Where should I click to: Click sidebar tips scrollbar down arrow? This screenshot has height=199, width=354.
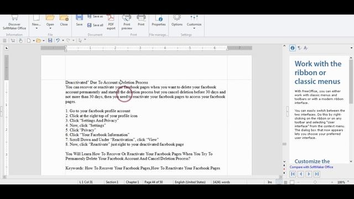click(x=351, y=161)
